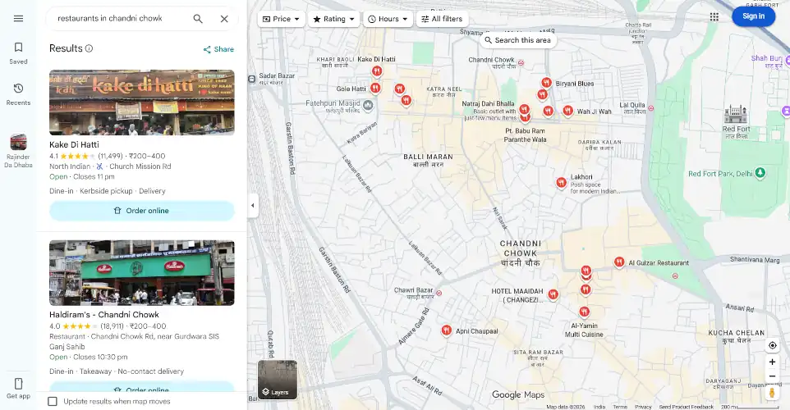Select Hotel Maaidah map pin
Image resolution: width=790 pixels, height=410 pixels.
point(553,294)
